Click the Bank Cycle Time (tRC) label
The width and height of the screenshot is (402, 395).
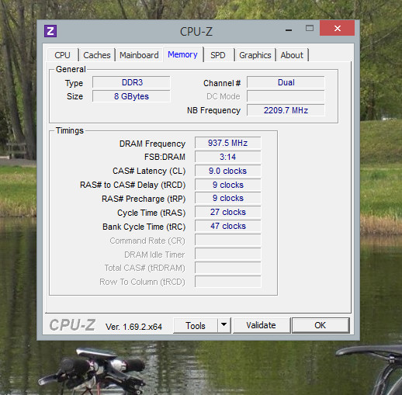pos(144,227)
